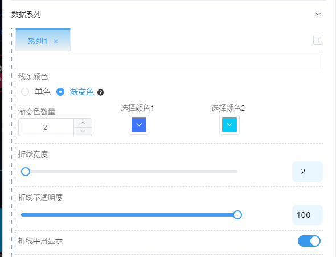Screen dimensions: 336x257
Task: Collapse the 数据系列 section chevron
Action: (x=318, y=14)
